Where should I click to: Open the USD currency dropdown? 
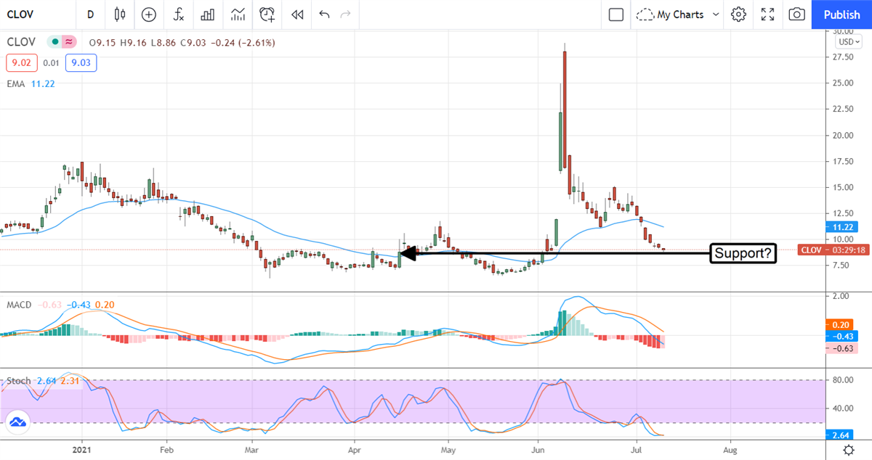point(845,41)
